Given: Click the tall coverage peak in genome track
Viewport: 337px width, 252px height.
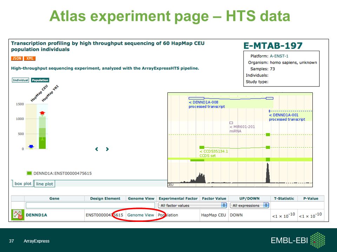Looking at the screenshot, I should click(268, 173).
